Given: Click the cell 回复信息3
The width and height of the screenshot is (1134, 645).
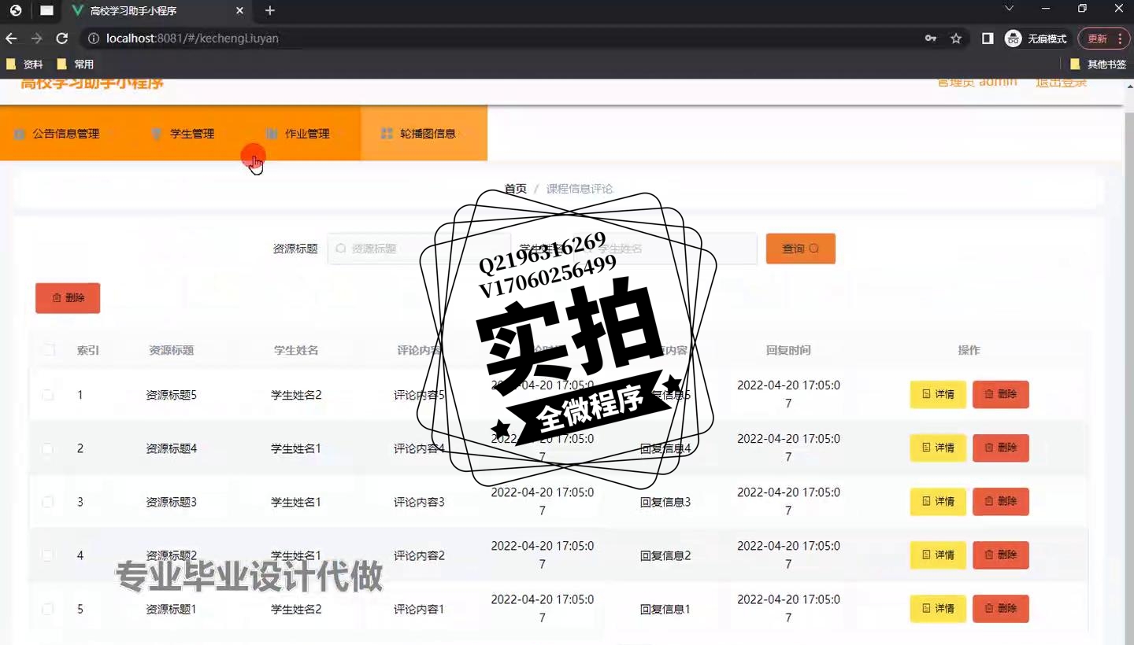Looking at the screenshot, I should point(665,502).
